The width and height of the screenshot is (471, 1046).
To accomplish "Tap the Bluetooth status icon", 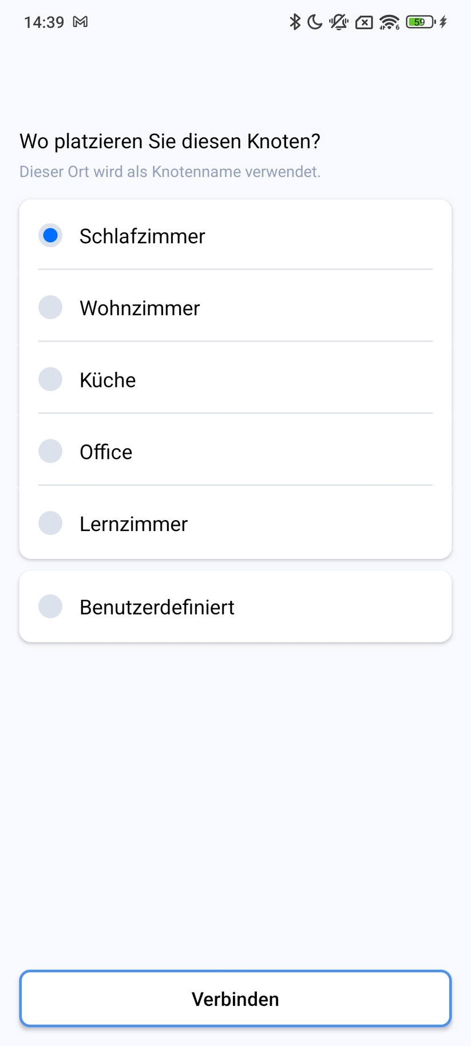I will coord(295,22).
